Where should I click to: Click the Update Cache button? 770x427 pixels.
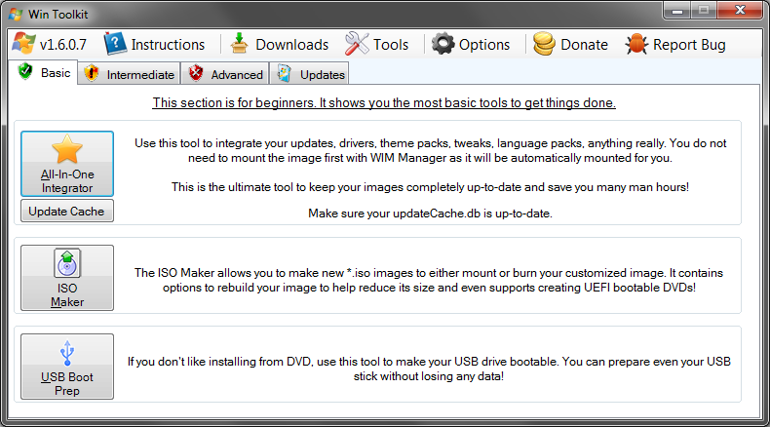(x=67, y=211)
